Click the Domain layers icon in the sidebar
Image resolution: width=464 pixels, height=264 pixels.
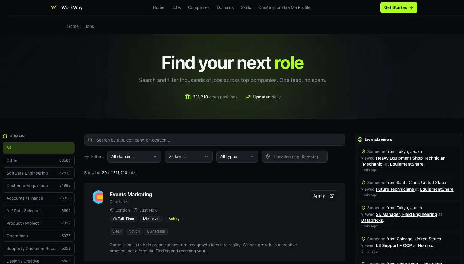pos(5,136)
